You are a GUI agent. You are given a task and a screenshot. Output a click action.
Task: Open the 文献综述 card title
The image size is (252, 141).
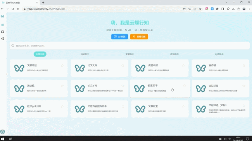[x=32, y=65]
